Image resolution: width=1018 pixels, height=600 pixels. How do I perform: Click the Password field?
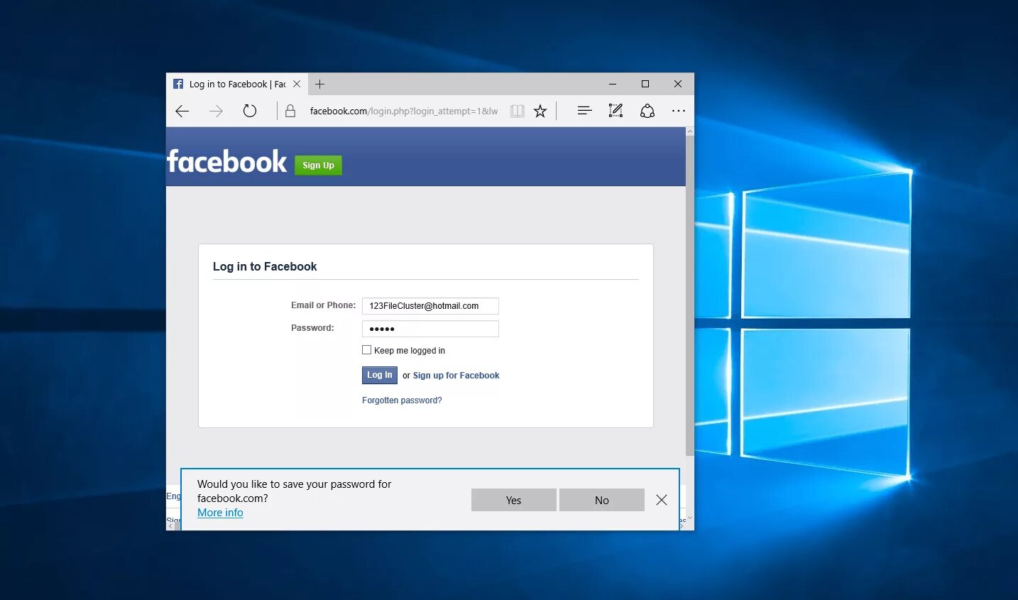430,329
